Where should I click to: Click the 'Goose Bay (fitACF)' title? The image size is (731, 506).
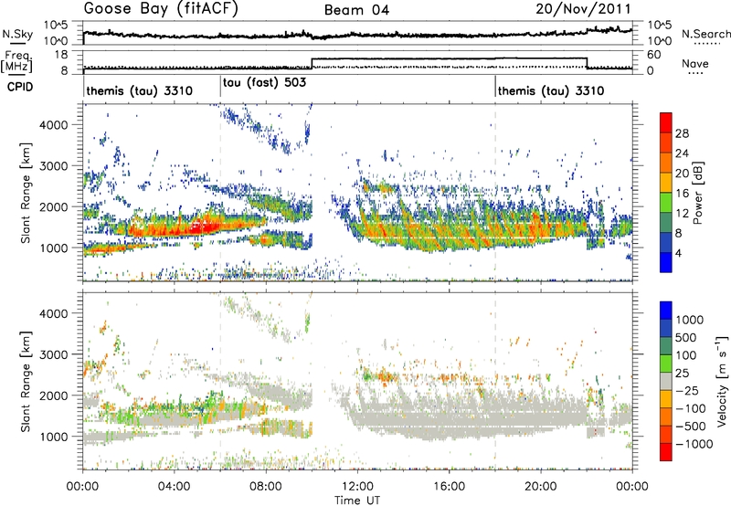coord(161,9)
